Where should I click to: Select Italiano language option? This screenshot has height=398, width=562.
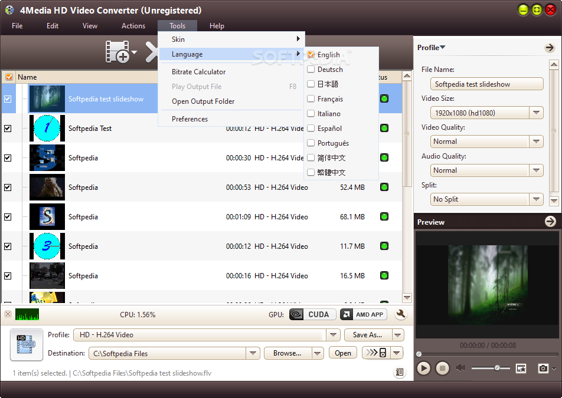[341, 113]
